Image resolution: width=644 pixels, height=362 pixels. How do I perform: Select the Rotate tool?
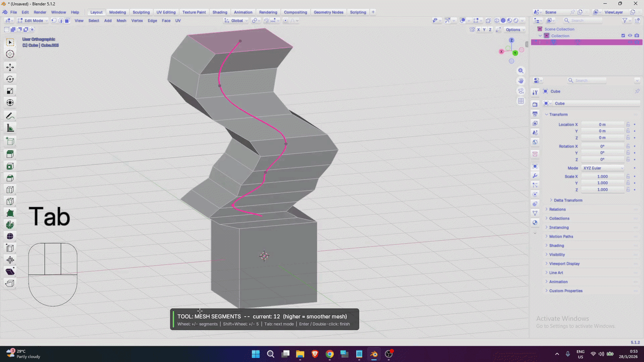click(10, 79)
